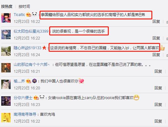Reply to 山的那边有个十六郎's comment via 回复

tap(158, 71)
